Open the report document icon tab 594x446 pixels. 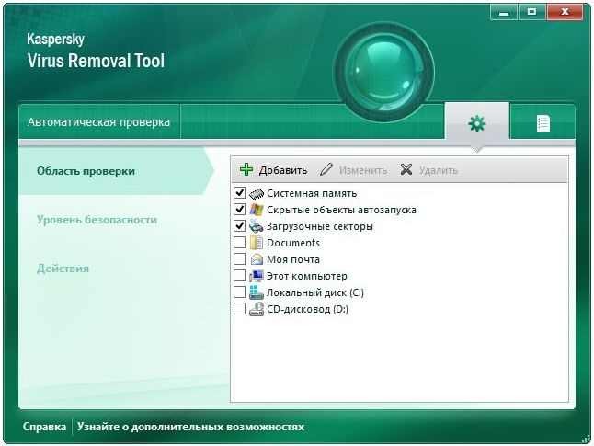(x=543, y=124)
